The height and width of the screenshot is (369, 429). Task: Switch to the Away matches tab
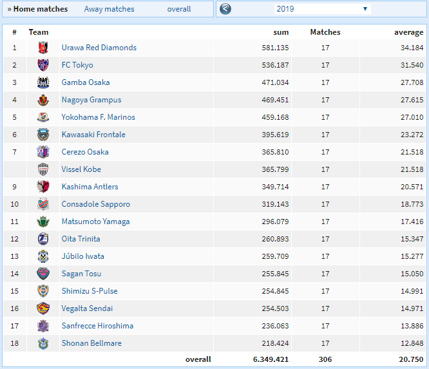pyautogui.click(x=109, y=9)
